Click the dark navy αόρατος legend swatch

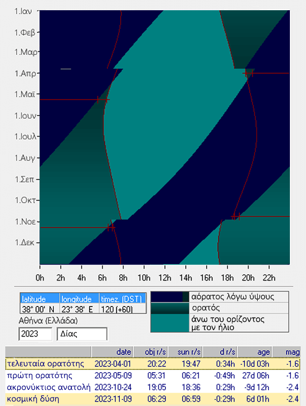[x=170, y=297]
